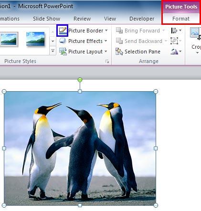
Task: Open the View tab
Action: 110,19
